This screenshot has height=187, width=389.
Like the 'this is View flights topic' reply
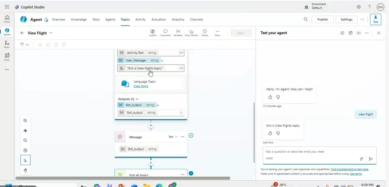[x=270, y=133]
